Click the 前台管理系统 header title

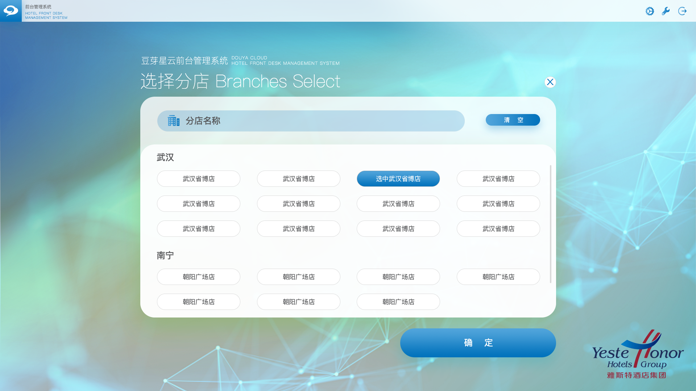coord(38,7)
